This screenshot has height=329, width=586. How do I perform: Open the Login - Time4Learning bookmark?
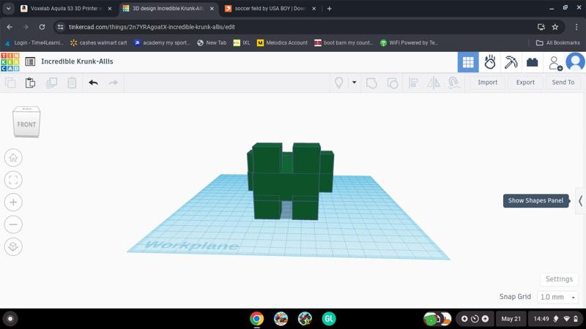pyautogui.click(x=34, y=43)
